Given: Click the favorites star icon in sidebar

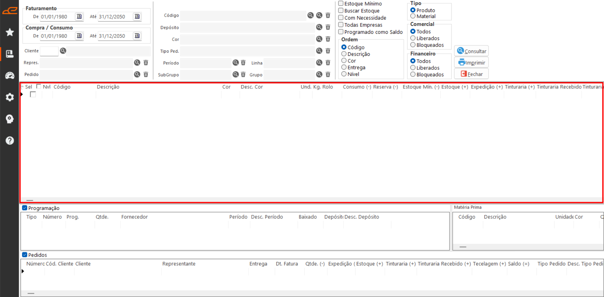Looking at the screenshot, I should tap(10, 32).
